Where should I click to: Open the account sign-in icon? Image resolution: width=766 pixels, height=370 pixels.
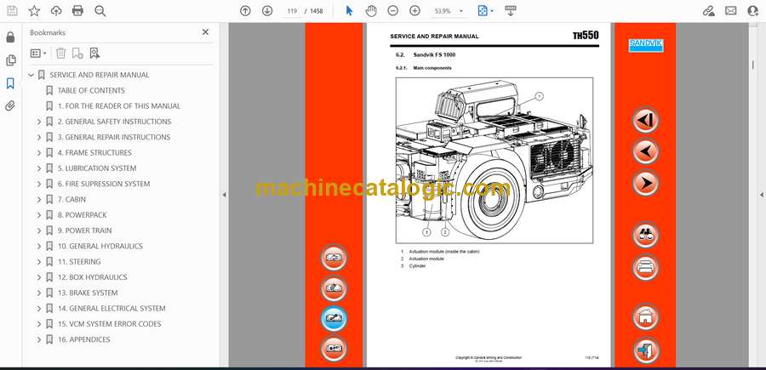(x=753, y=11)
